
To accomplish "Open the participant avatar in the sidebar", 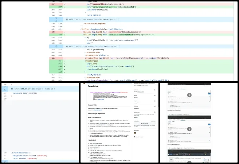I will tap(135, 133).
